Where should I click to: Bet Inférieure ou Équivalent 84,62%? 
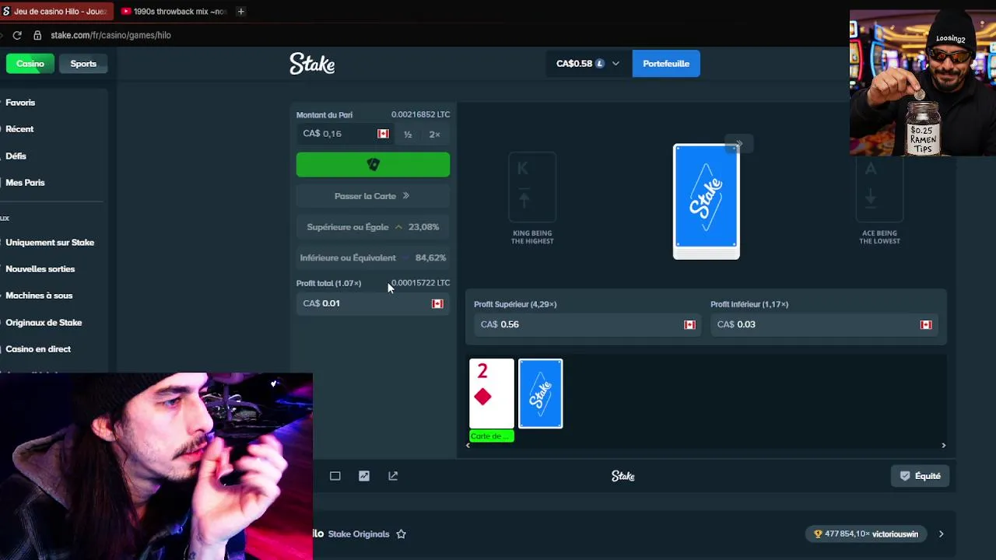pos(373,257)
